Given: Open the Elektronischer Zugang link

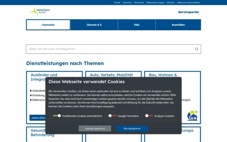Looking at the screenshot, I should [x=155, y=3].
